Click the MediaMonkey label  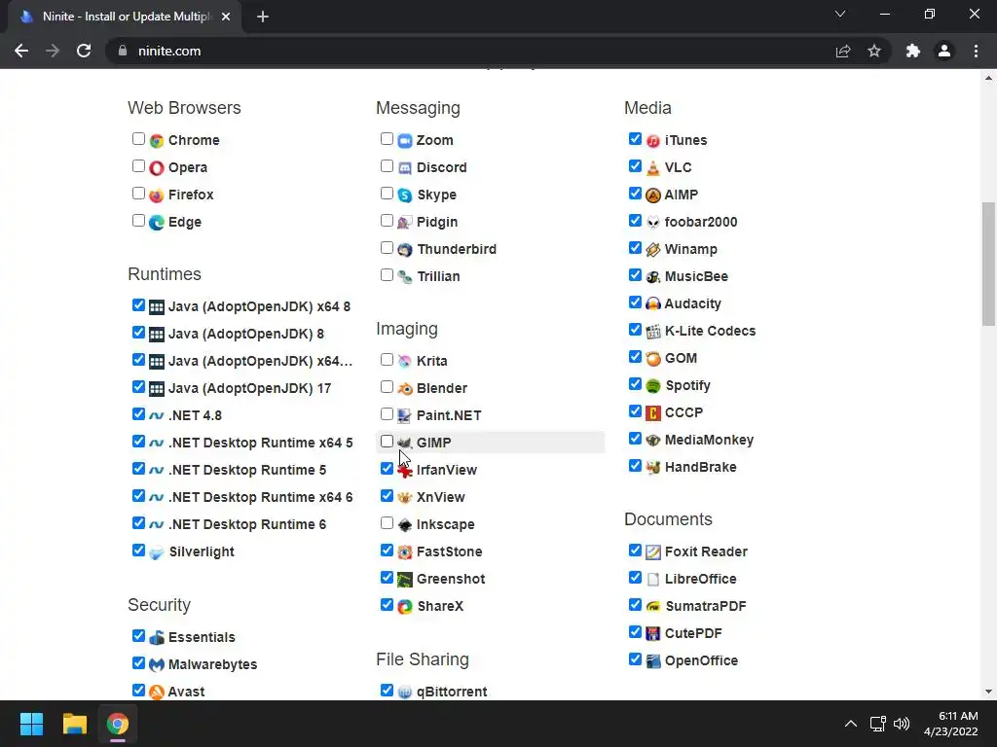click(x=709, y=441)
